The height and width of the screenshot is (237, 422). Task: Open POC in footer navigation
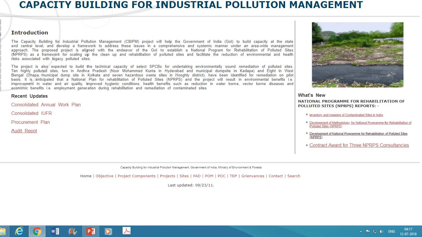(221, 176)
